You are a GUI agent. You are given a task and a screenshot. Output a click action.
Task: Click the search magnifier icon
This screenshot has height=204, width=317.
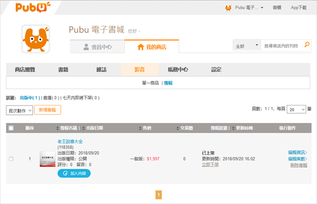[307, 45]
